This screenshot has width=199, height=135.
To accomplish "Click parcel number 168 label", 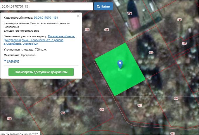I will tap(184, 44).
